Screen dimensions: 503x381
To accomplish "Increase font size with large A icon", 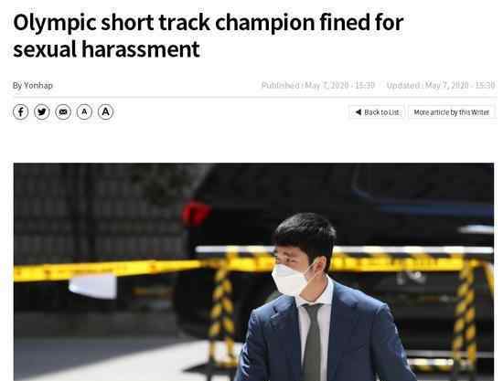I will coord(105,112).
